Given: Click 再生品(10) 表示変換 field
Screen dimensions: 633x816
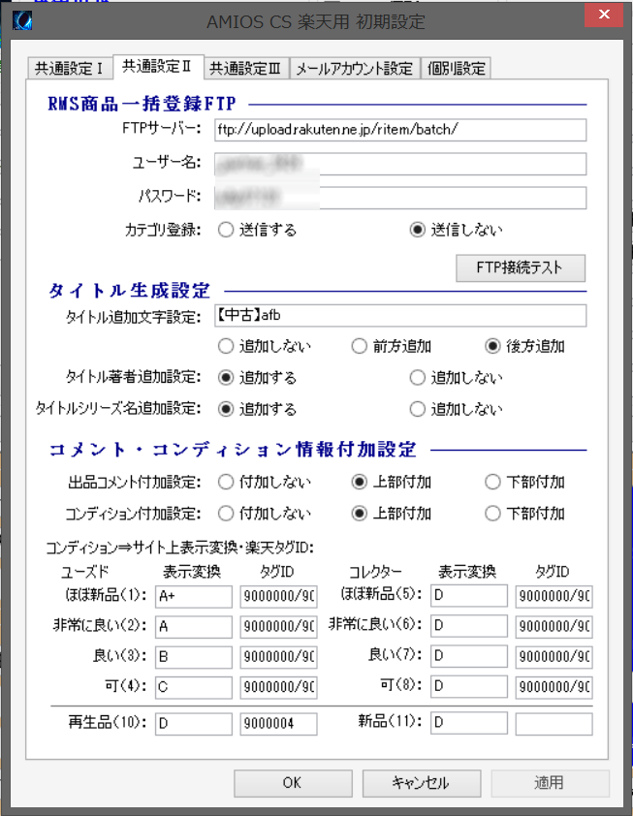Looking at the screenshot, I should (x=194, y=723).
